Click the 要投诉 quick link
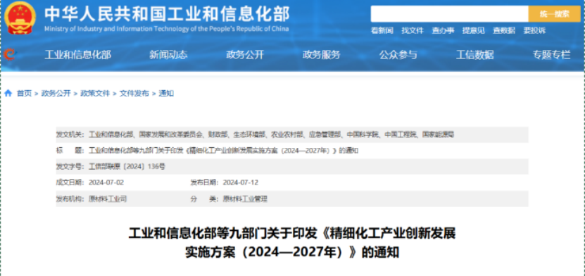This screenshot has width=585, height=276. [534, 30]
